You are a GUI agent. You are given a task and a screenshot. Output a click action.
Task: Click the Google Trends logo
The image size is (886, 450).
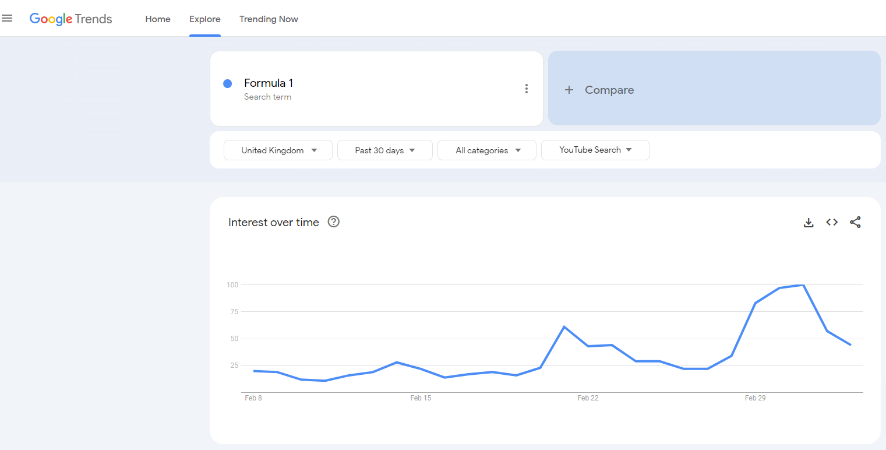tap(70, 19)
